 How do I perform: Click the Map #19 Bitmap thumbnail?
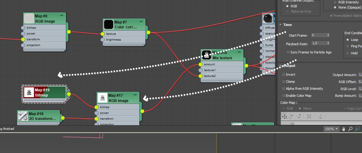[x=29, y=92]
